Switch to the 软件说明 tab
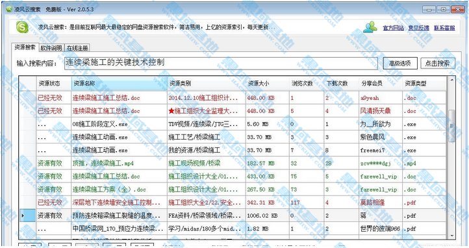The height and width of the screenshot is (248, 469). [x=51, y=48]
